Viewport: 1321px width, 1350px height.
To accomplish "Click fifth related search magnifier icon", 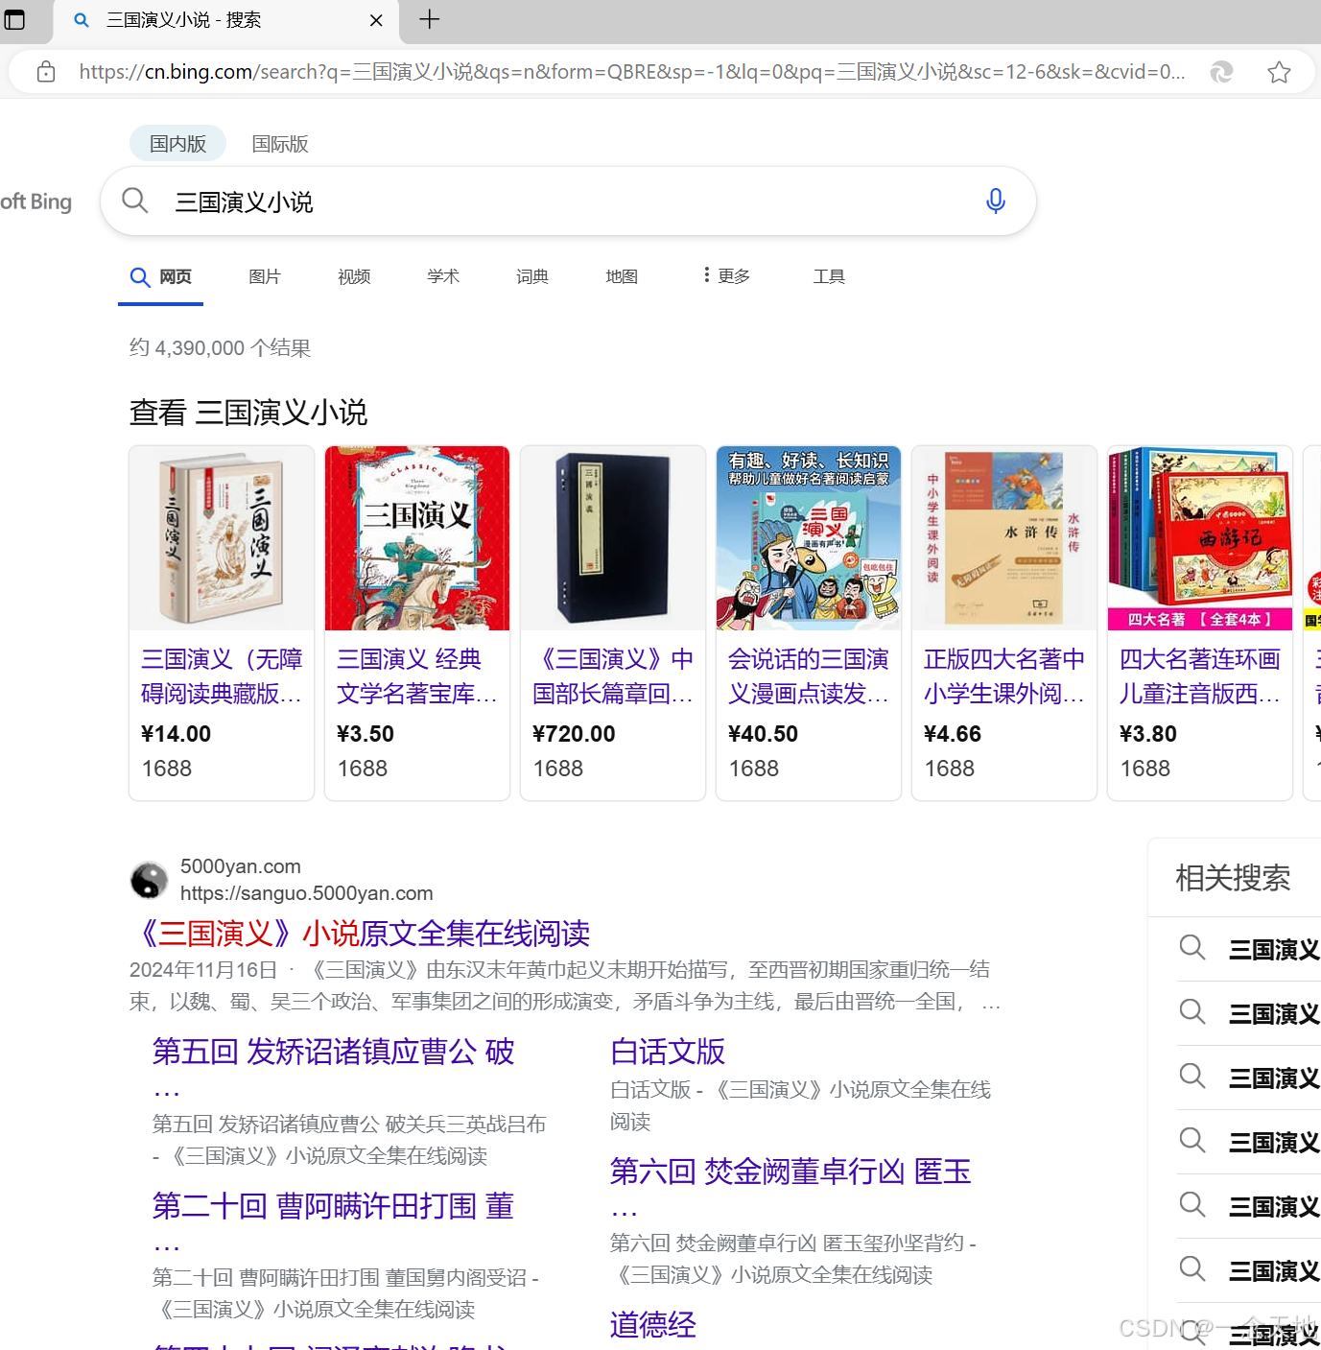I will [x=1192, y=1205].
